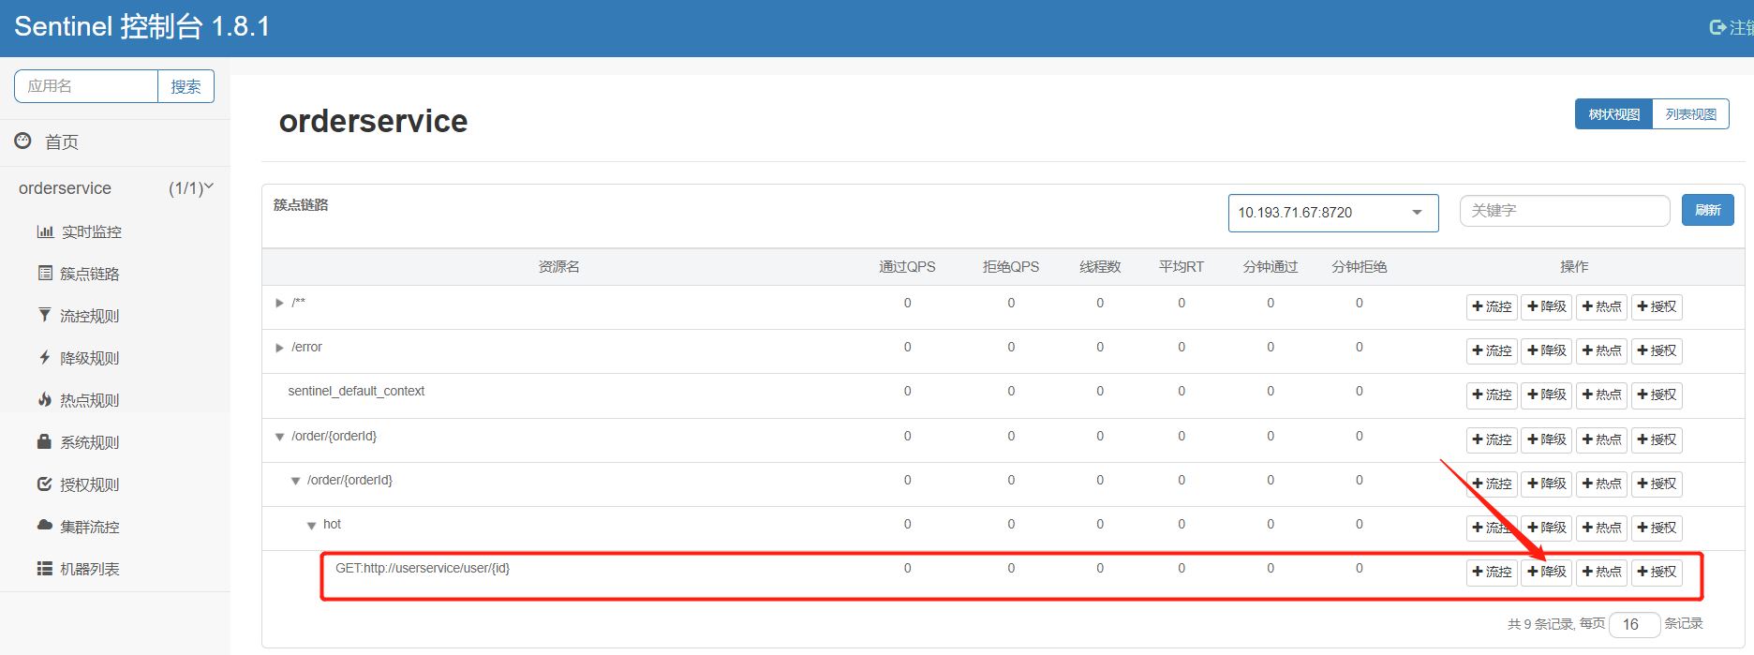Add 流控 rule for GET:http://userservice/user/{id}
This screenshot has height=655, width=1754.
tap(1492, 572)
